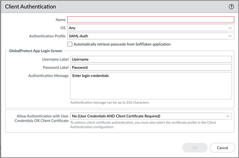
Task: Click the Client Authentication dialog title
Action: point(30,7)
